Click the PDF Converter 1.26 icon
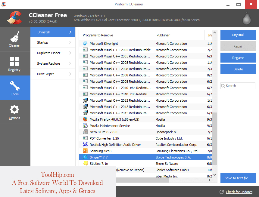The width and height of the screenshot is (259, 197). tap(85, 138)
